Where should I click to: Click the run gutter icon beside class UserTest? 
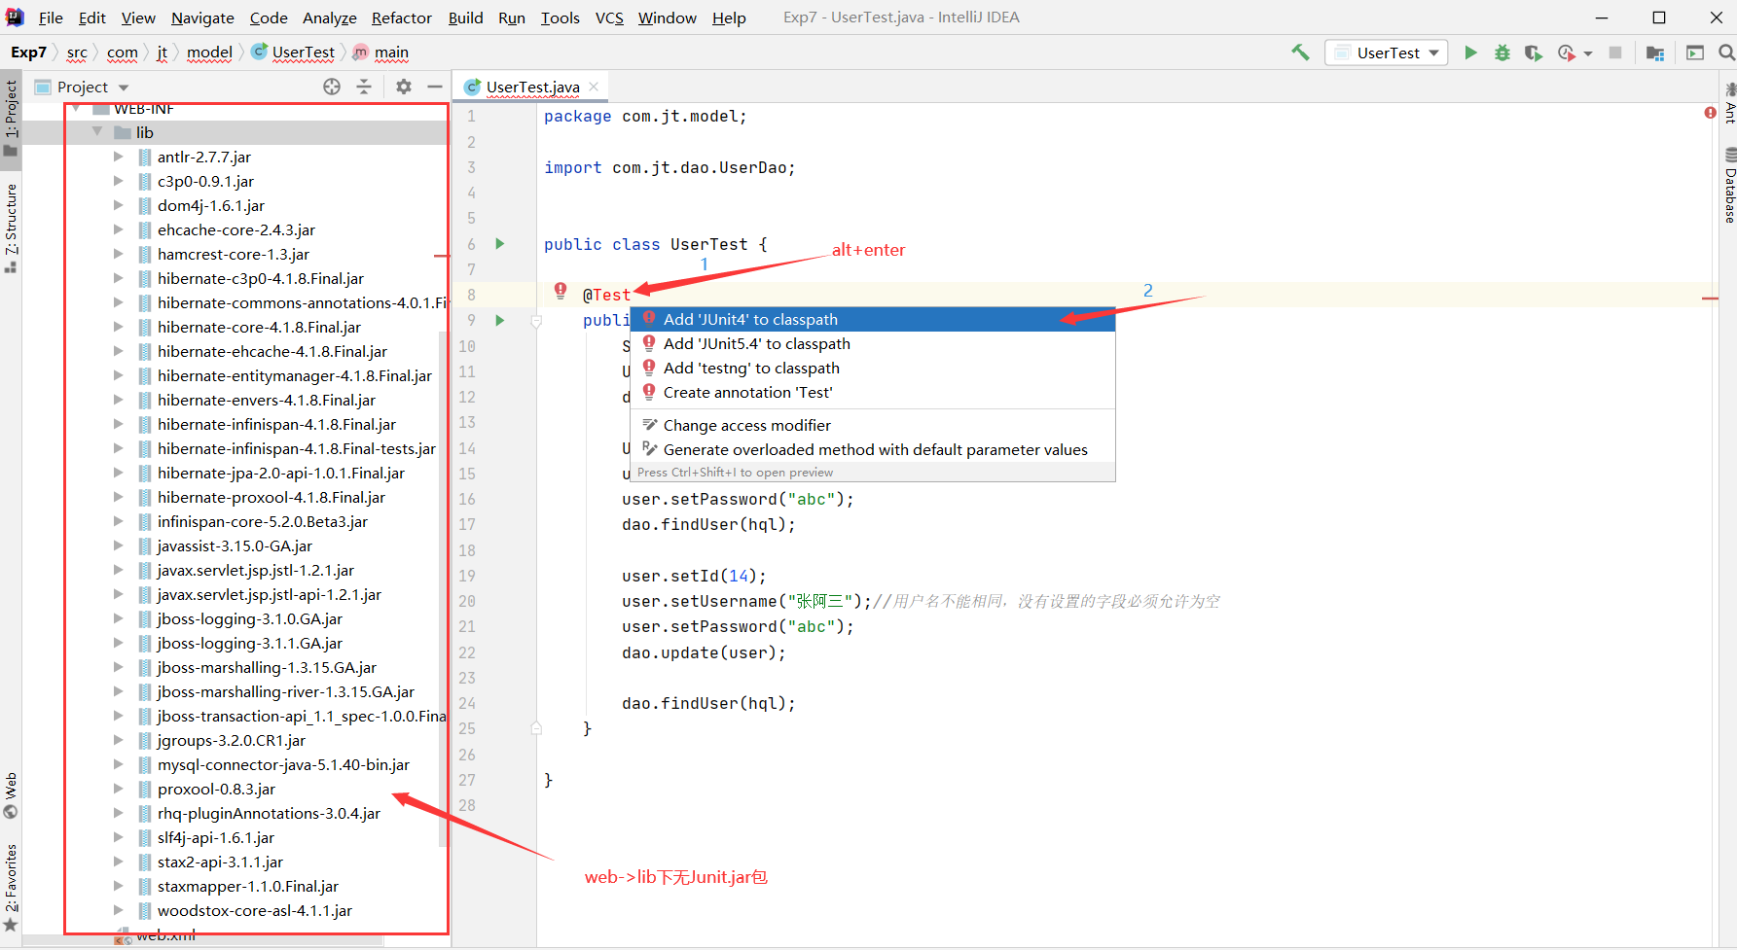pyautogui.click(x=500, y=244)
